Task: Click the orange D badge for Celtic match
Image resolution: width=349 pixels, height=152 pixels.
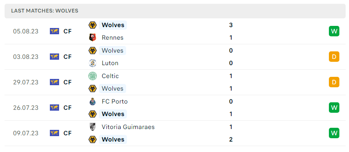Action: click(x=334, y=82)
